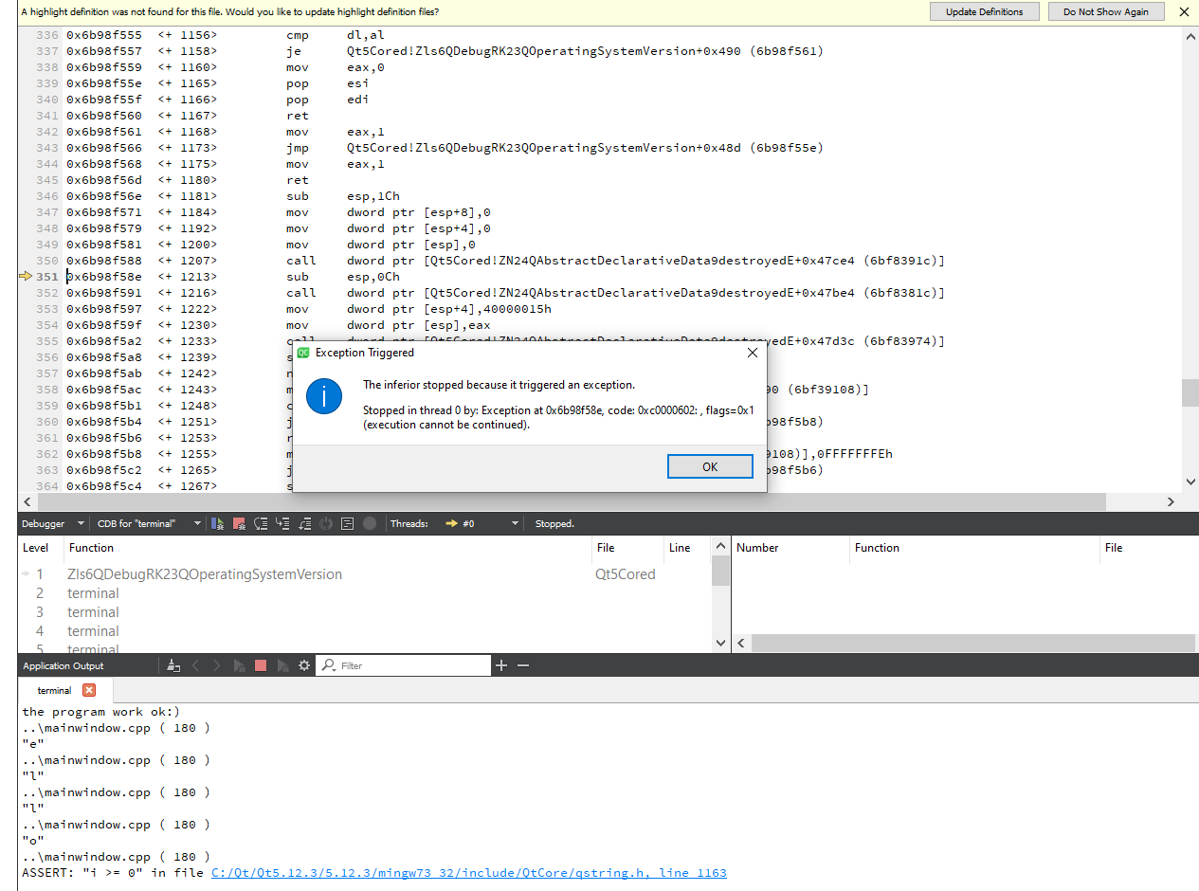Zoom in Application Output with plus
The image size is (1199, 891).
(501, 665)
